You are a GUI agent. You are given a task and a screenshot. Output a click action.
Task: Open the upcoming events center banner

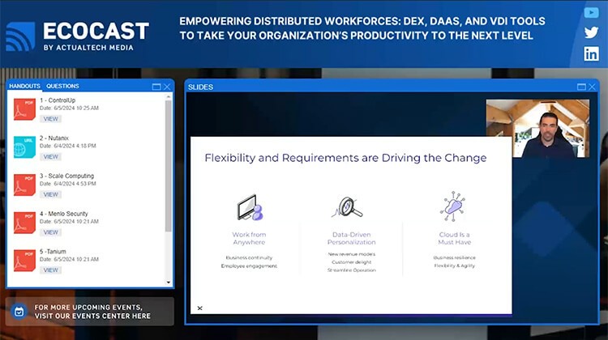tap(89, 312)
